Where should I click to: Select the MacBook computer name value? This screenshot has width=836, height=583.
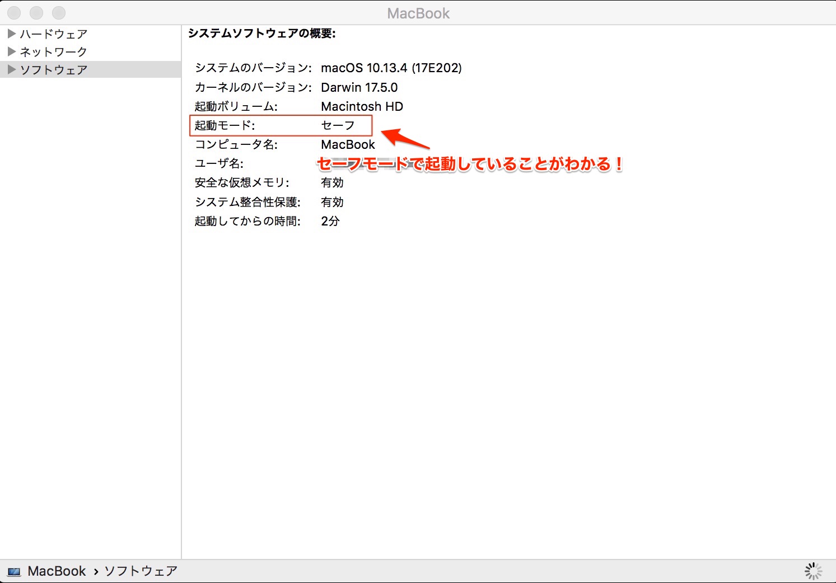point(348,144)
